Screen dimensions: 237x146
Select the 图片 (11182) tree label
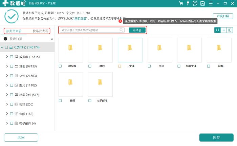pos(28,85)
